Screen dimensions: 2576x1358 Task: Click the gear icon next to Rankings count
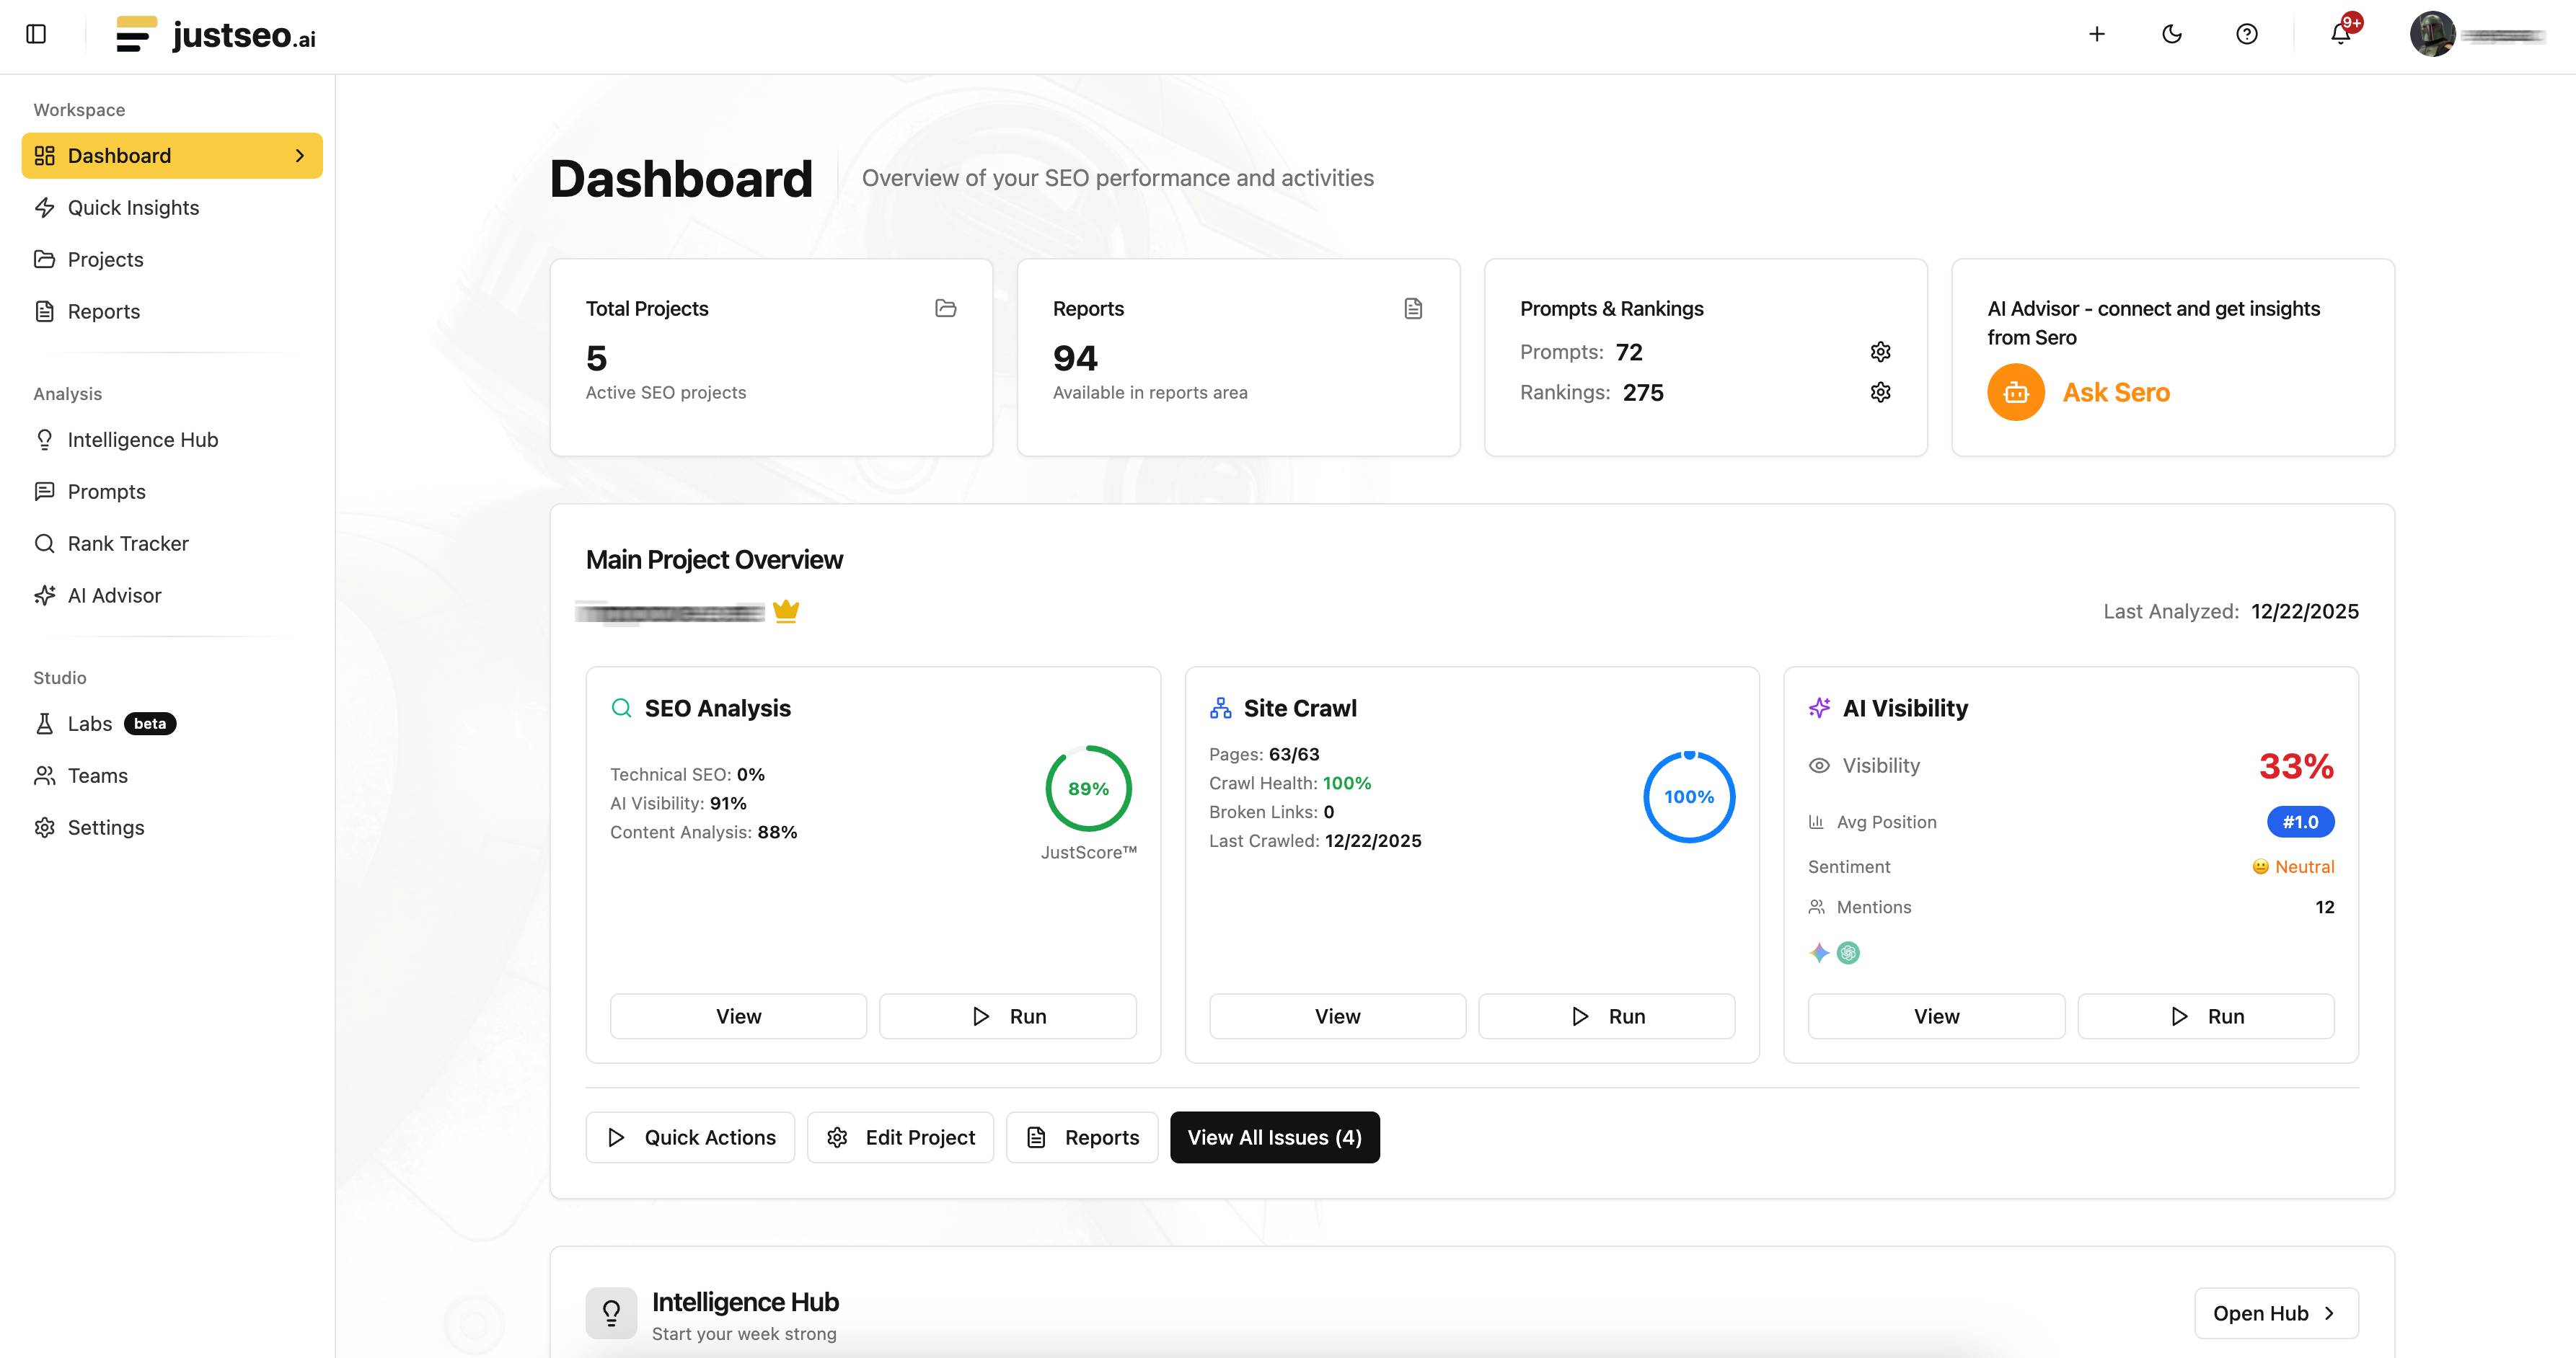pos(1880,393)
